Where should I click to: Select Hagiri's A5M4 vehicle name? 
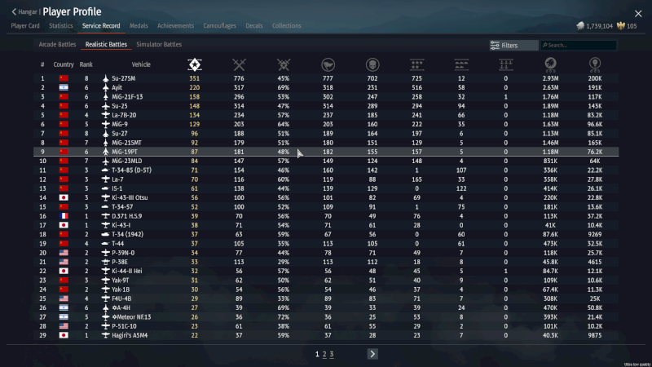(130, 335)
